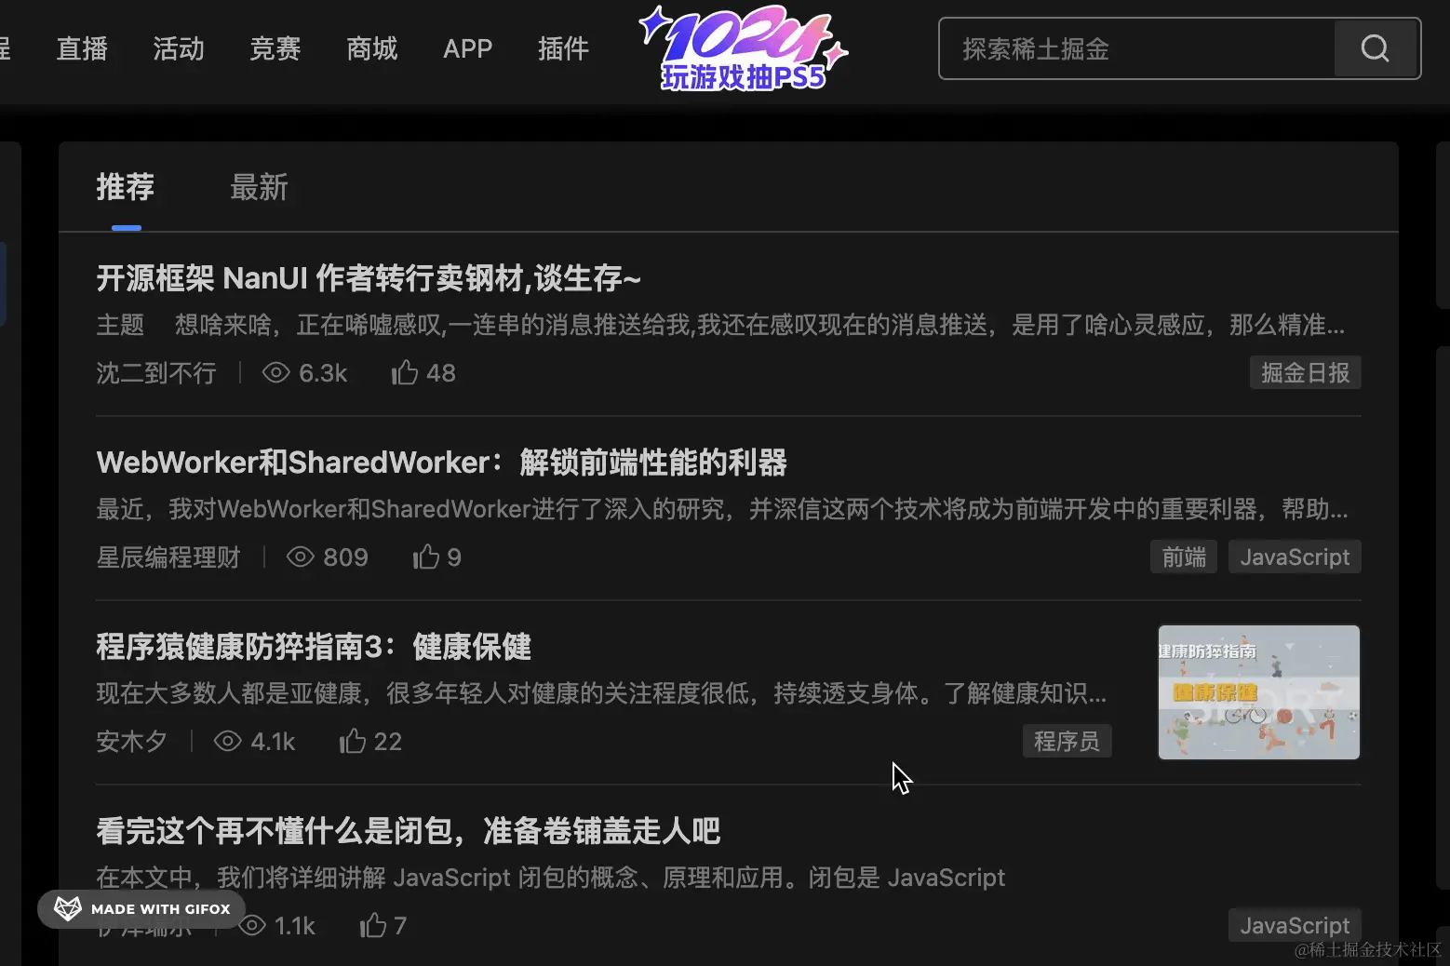Open author 安木夕 profile

click(132, 742)
